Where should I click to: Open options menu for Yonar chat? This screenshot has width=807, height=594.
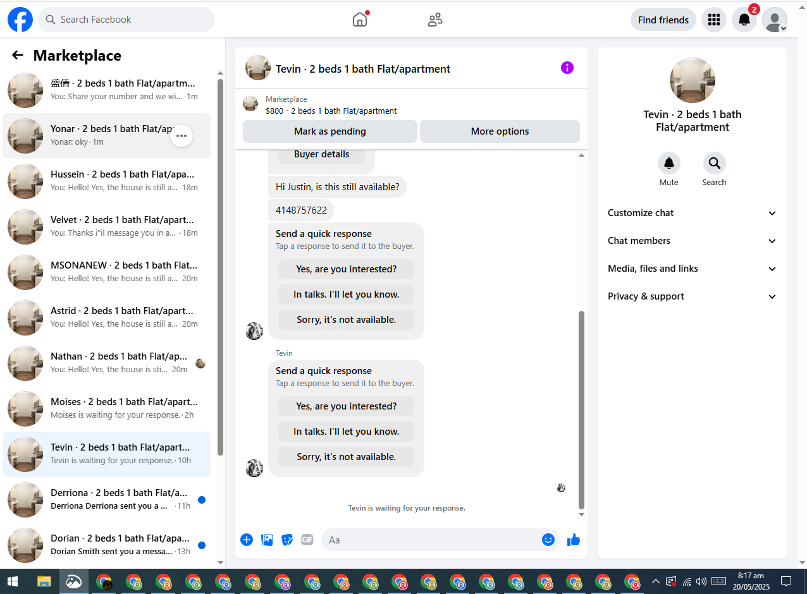(182, 136)
